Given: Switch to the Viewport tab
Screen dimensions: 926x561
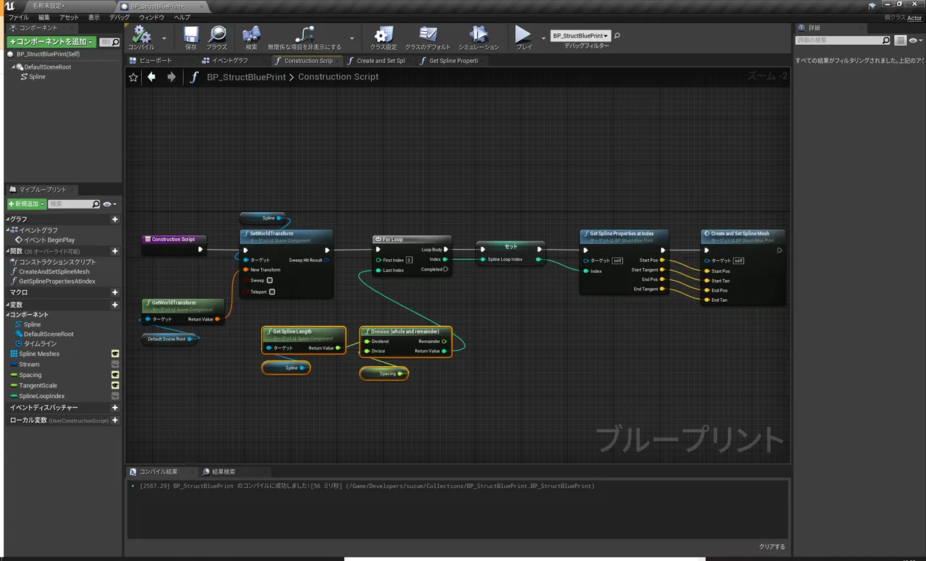Looking at the screenshot, I should 156,61.
